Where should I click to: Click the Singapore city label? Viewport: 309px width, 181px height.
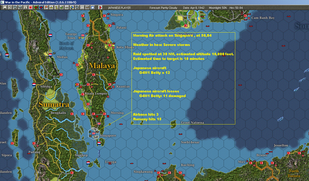click(x=108, y=136)
